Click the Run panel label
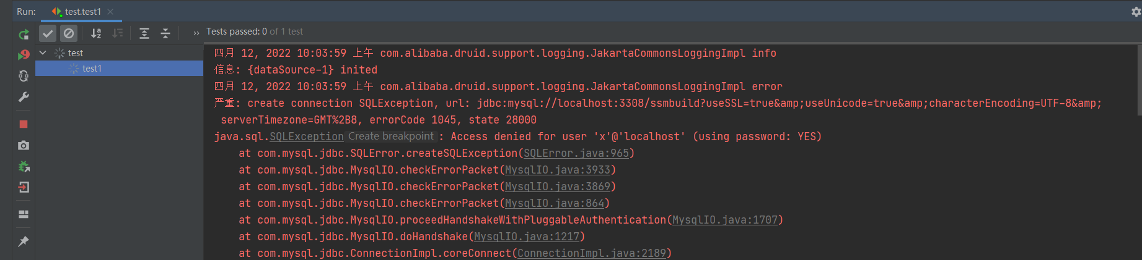This screenshot has height=260, width=1142. coord(26,12)
